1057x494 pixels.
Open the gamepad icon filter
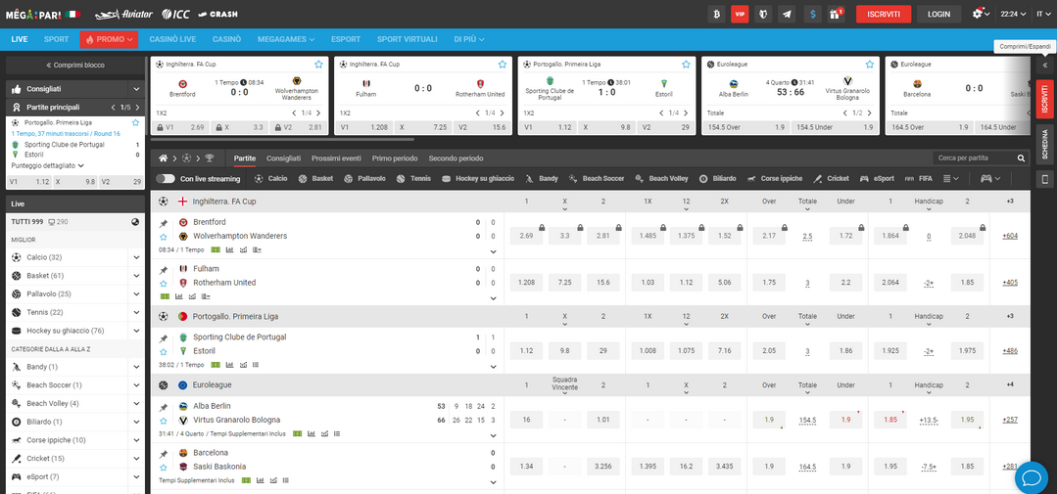click(x=990, y=178)
